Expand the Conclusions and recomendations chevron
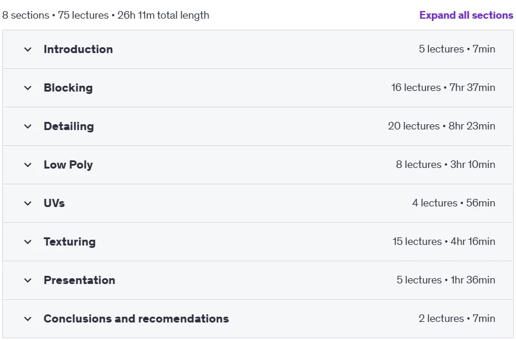 28,319
